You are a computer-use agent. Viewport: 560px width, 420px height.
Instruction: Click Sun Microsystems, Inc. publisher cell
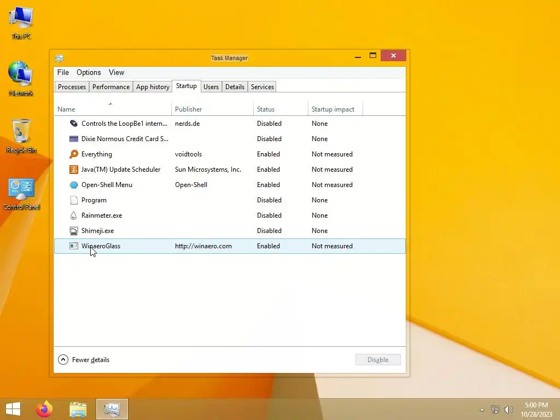tap(208, 170)
